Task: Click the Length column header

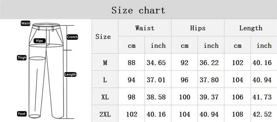Action: [x=251, y=28]
